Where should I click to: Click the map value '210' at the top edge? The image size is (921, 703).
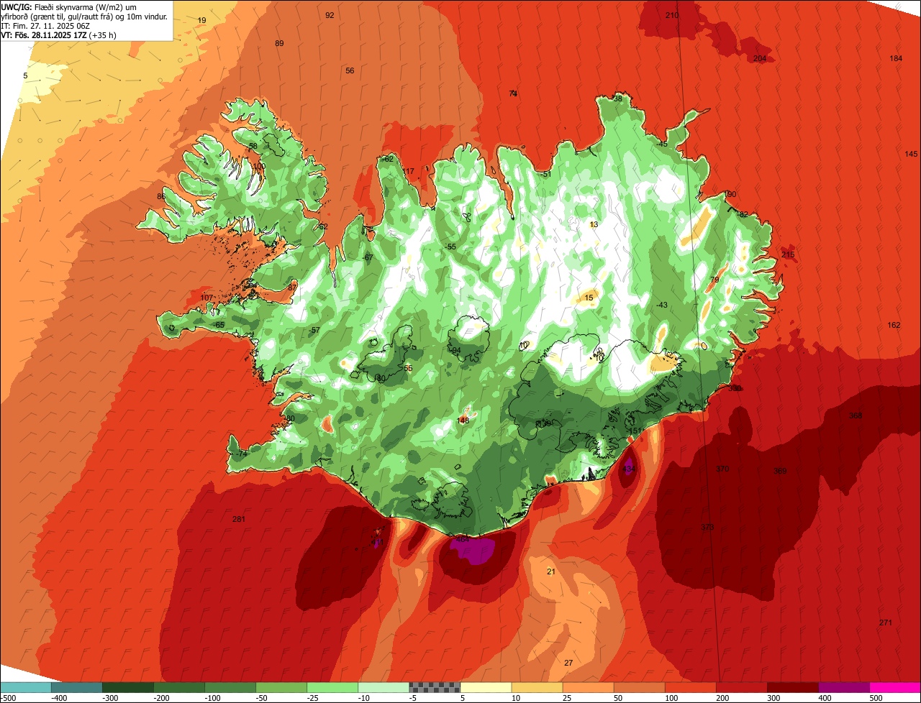[x=672, y=14]
